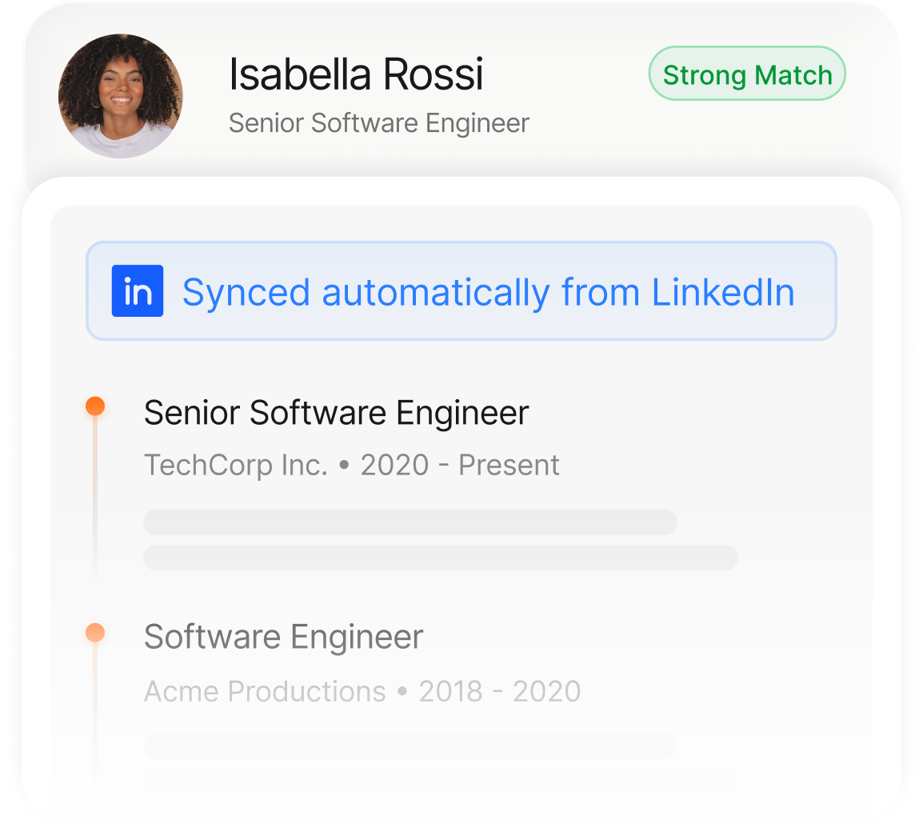
Task: Click the Synced automatically from LinkedIn link
Action: click(x=488, y=291)
